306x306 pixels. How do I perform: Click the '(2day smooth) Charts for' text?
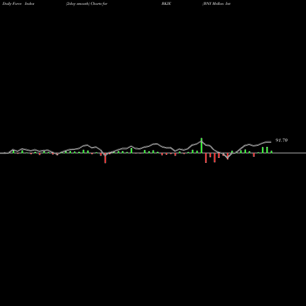coord(86,4)
